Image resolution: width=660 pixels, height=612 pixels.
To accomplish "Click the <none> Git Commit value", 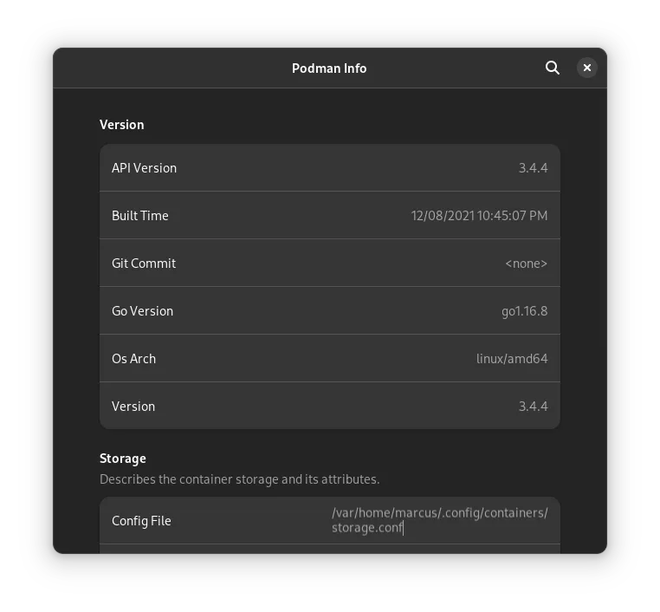I will [526, 264].
